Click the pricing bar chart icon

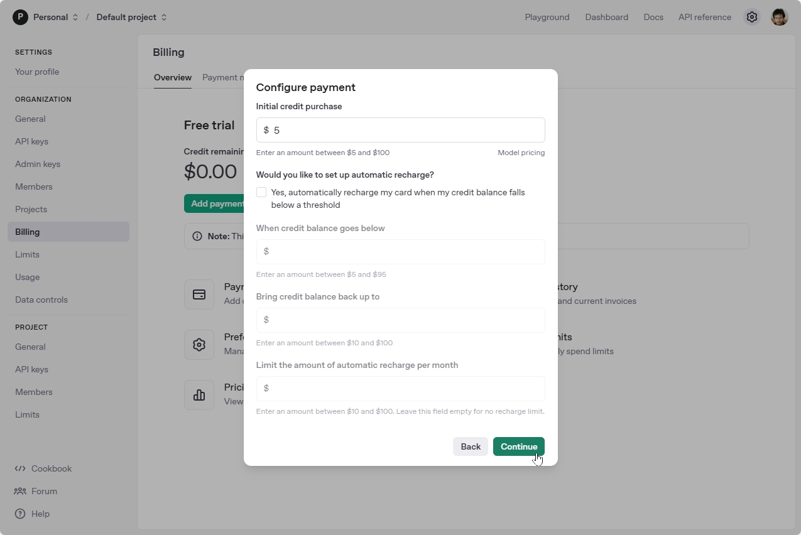click(199, 395)
